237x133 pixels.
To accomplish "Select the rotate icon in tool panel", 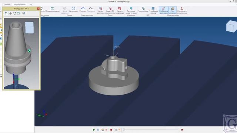I will tap(15, 13).
